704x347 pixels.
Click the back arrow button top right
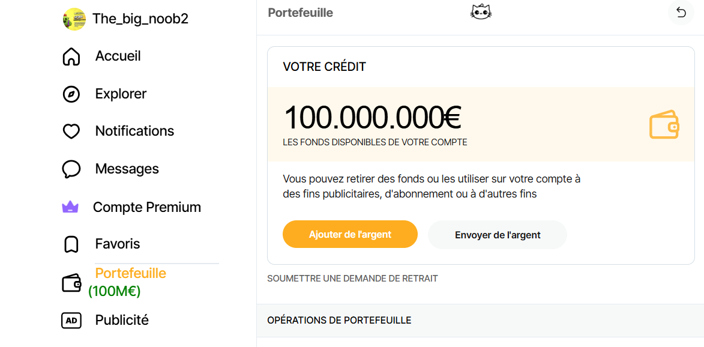(x=681, y=13)
